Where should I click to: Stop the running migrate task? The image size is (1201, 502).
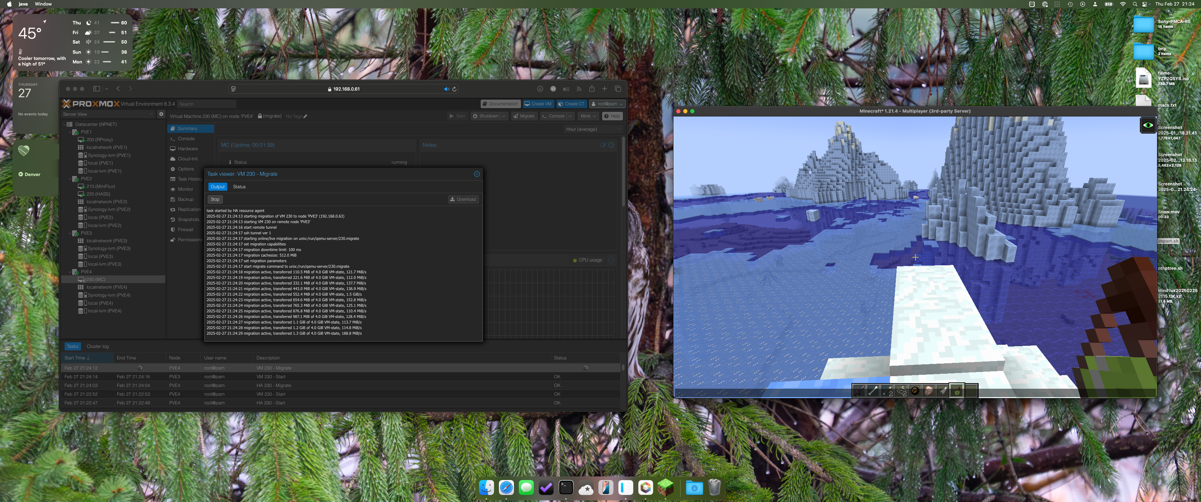tap(215, 199)
